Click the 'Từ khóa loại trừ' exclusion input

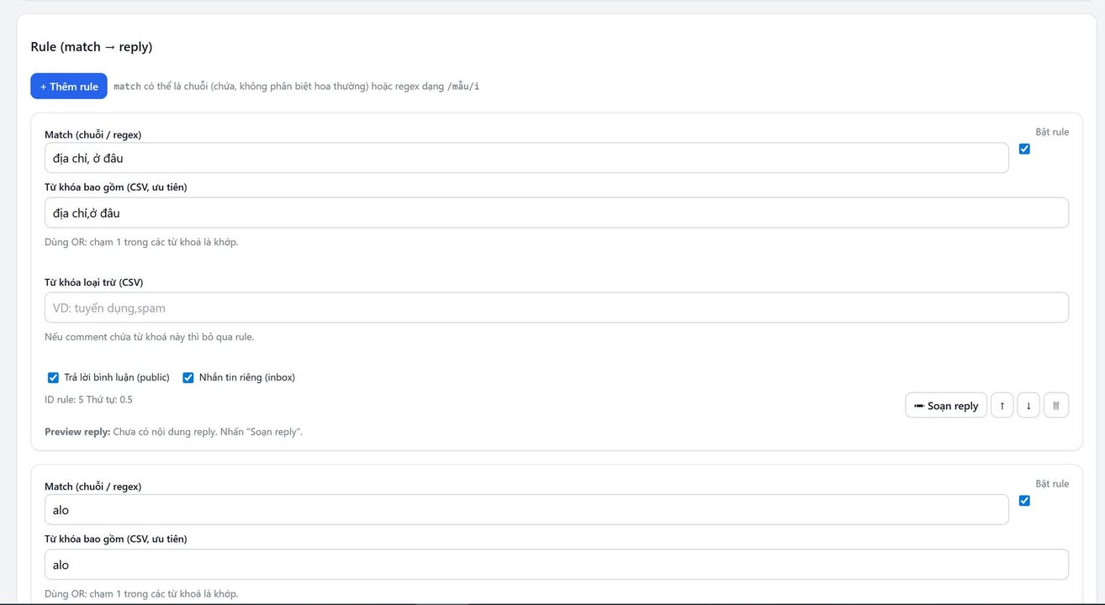tap(556, 308)
